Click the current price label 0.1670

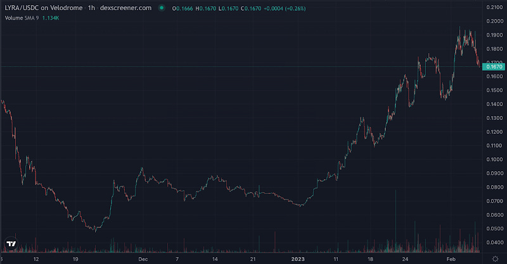coord(493,66)
